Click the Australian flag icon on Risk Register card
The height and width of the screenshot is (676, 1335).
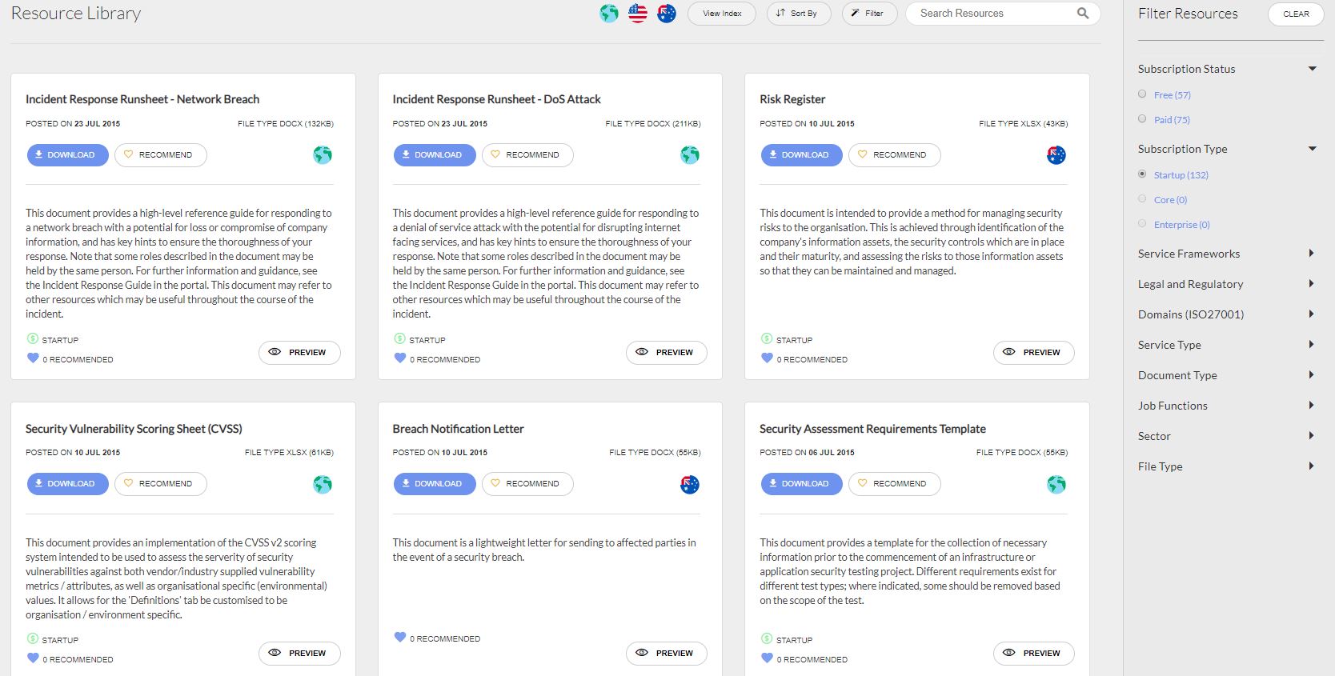click(x=1056, y=155)
